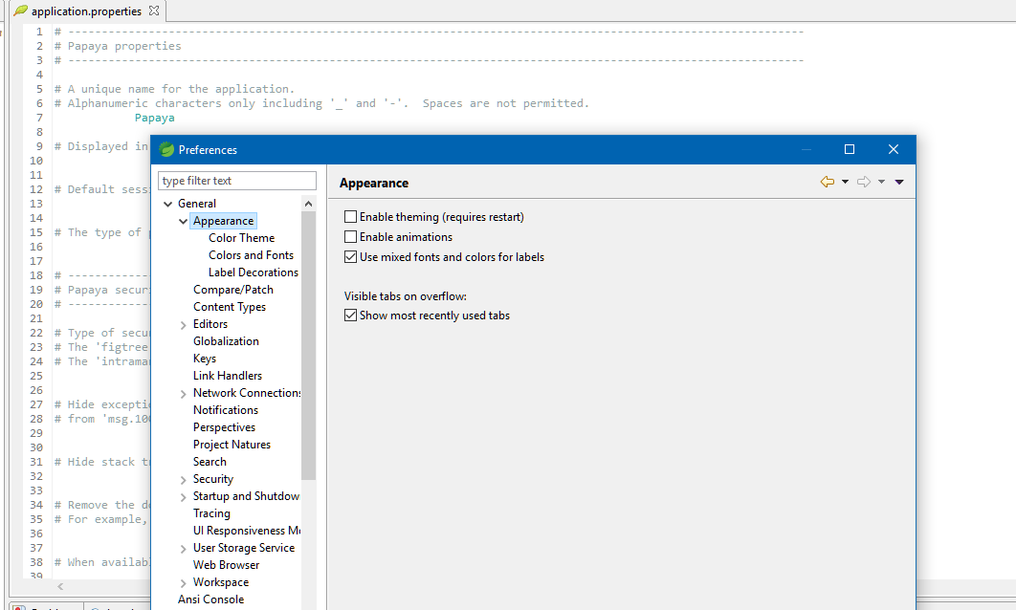1016x610 pixels.
Task: Click the type filter text field
Action: point(237,181)
